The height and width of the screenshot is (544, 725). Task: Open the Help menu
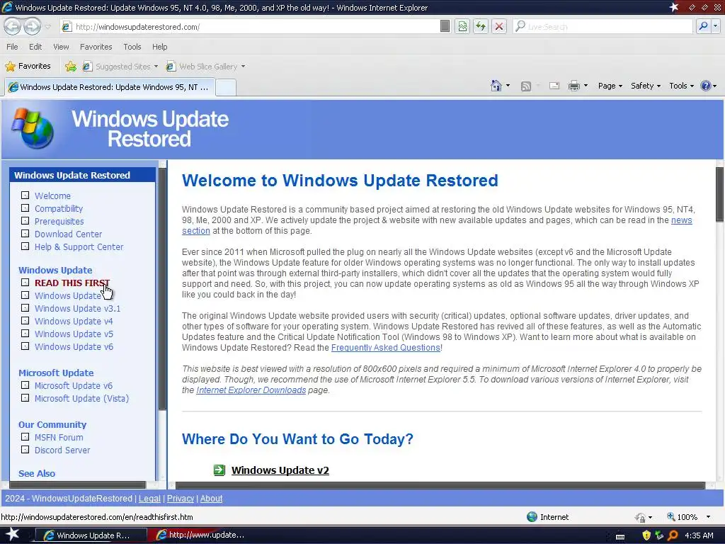click(x=159, y=47)
